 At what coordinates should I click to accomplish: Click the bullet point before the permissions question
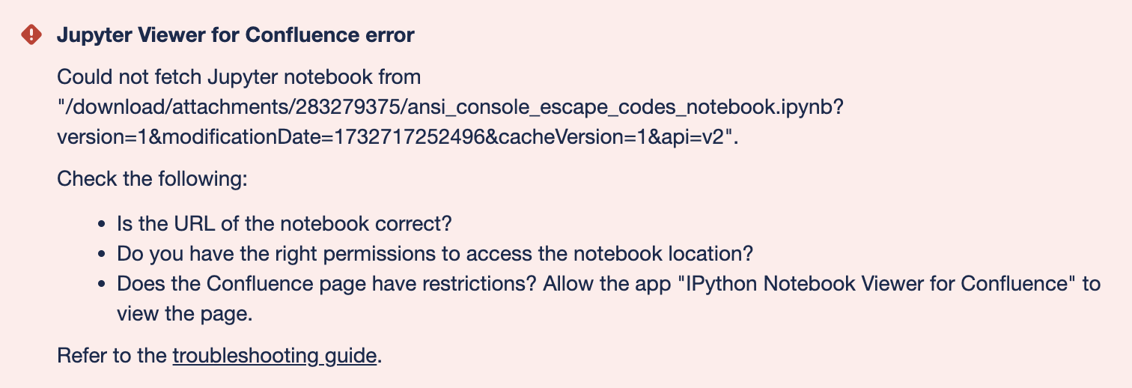pyautogui.click(x=102, y=254)
